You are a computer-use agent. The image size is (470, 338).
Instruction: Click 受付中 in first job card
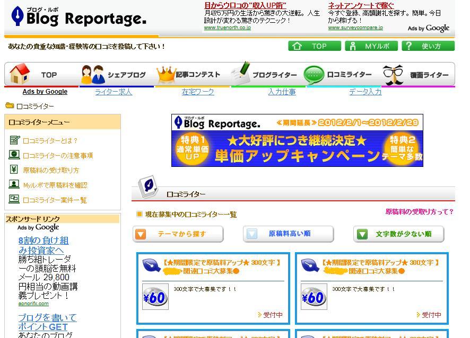pyautogui.click(x=273, y=315)
